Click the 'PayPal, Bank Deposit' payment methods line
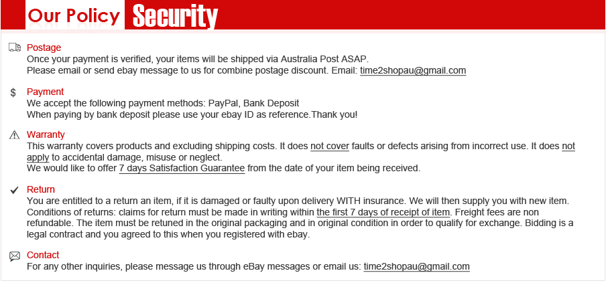Screen dimensions: 606x287 point(163,104)
